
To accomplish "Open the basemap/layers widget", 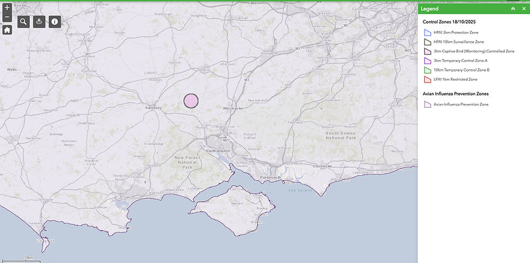I will (x=39, y=21).
